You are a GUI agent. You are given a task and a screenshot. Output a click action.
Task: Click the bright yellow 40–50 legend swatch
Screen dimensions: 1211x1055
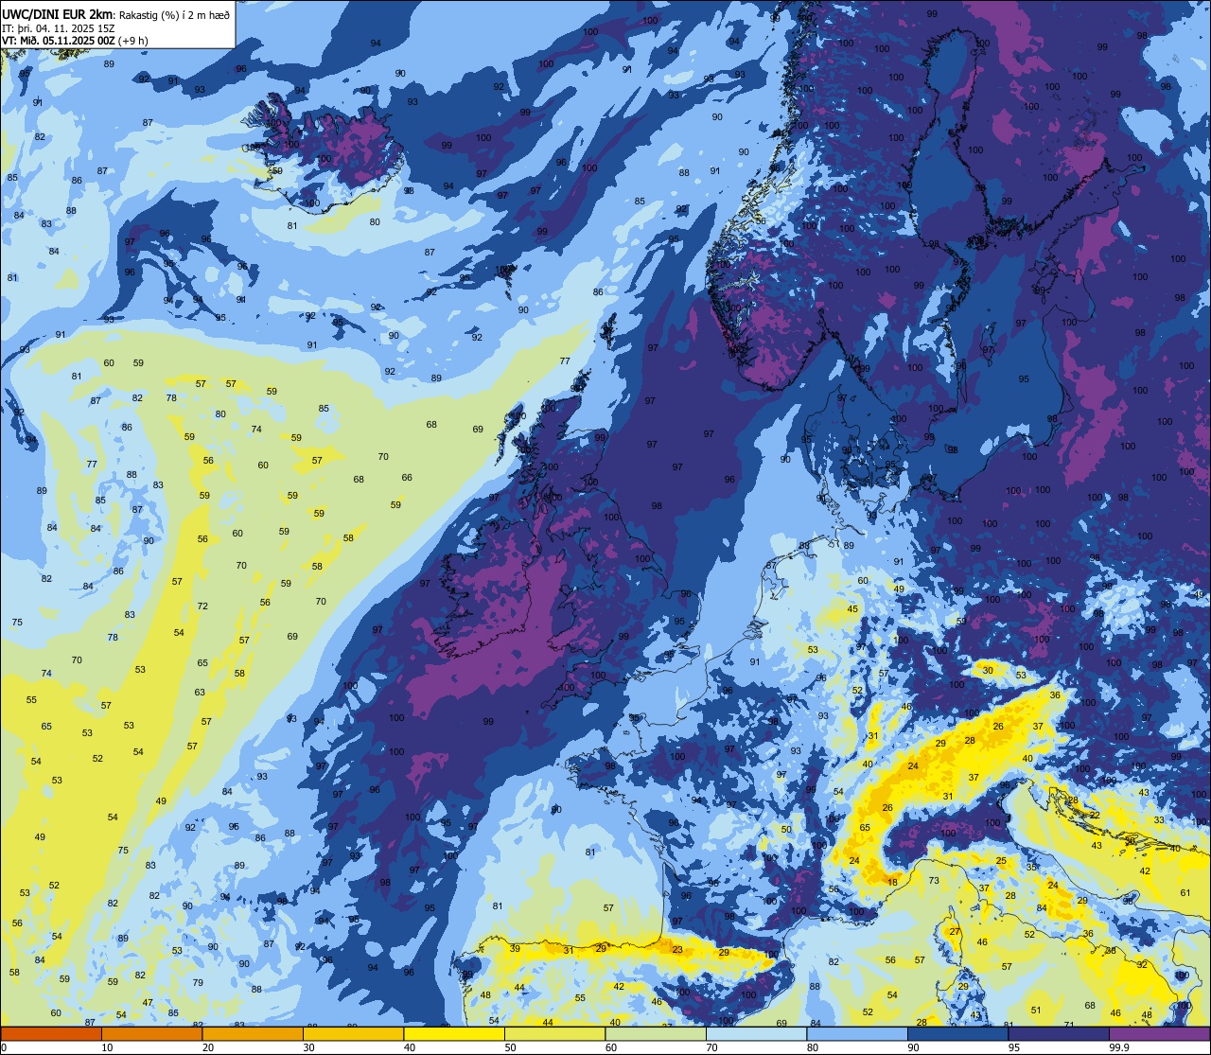pyautogui.click(x=454, y=1034)
